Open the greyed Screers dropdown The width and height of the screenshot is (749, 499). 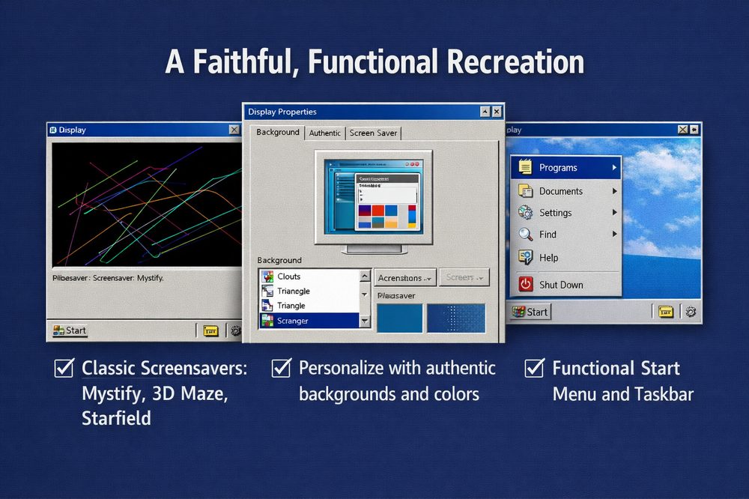coord(464,278)
